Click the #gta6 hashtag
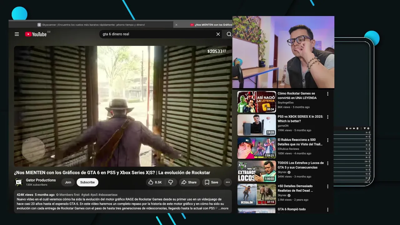 click(85, 195)
